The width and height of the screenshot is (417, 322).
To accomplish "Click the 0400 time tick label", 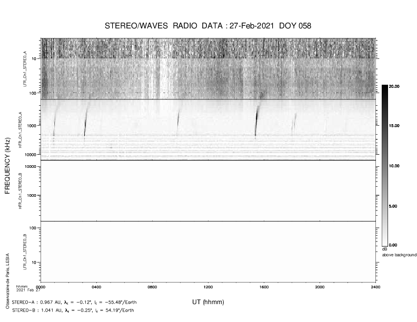I will point(96,287).
